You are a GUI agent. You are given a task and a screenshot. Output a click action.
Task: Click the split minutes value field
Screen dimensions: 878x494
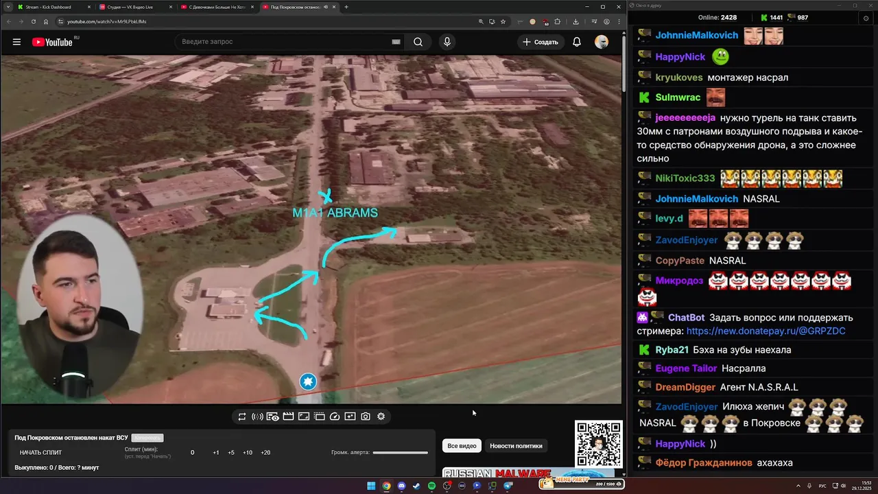[x=192, y=453]
